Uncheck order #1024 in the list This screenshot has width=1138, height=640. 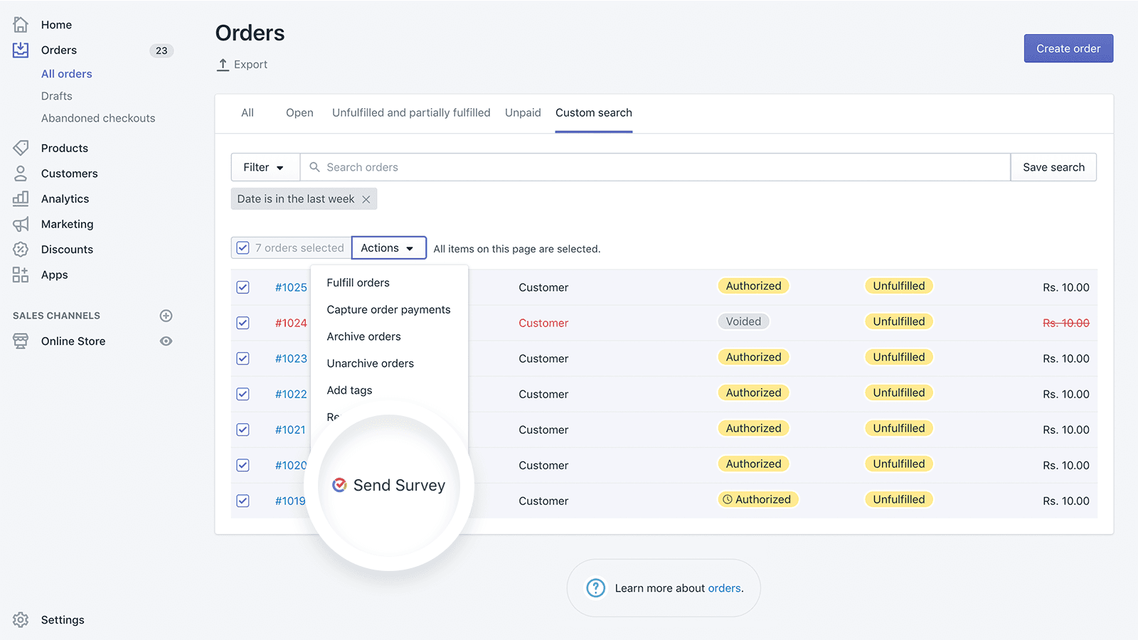(243, 323)
